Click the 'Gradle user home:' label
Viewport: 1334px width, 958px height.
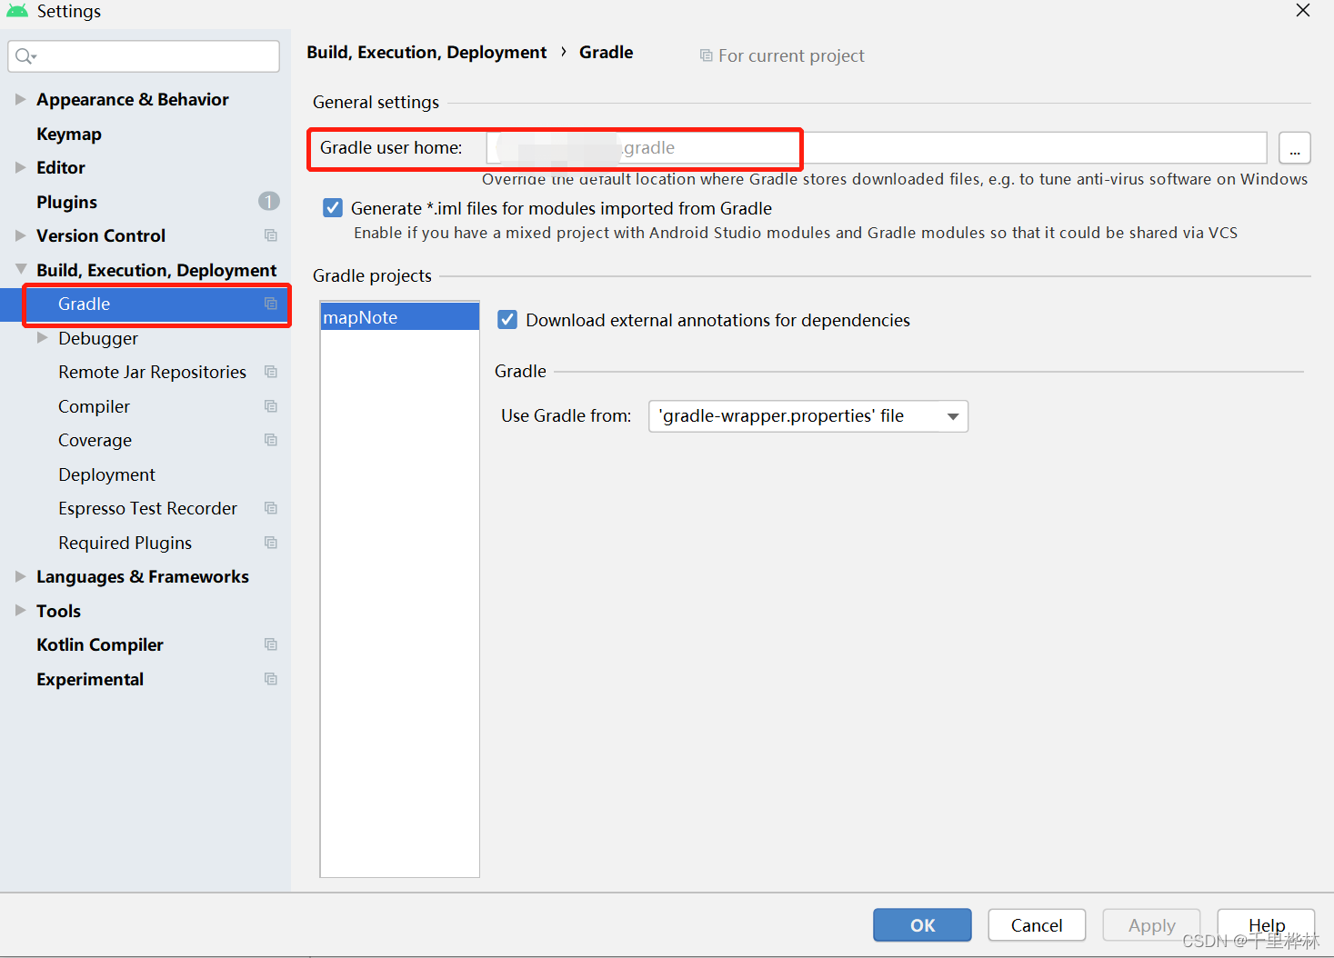click(391, 147)
